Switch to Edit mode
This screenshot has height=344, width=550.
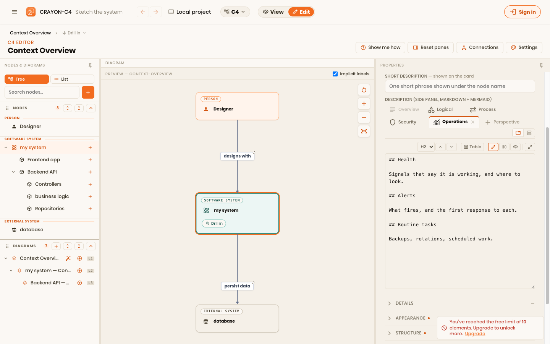click(301, 12)
